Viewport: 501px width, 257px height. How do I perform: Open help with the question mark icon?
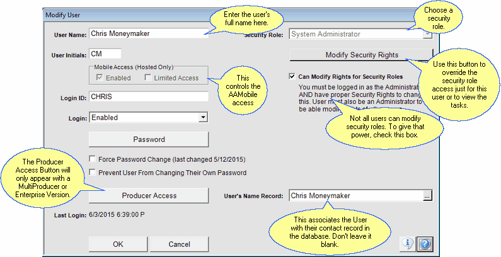pyautogui.click(x=425, y=244)
